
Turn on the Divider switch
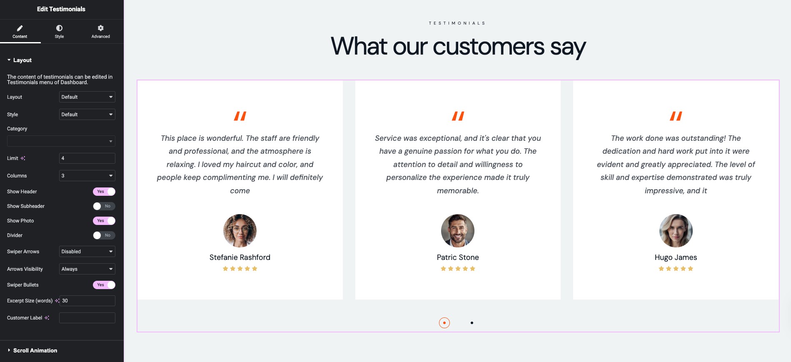pyautogui.click(x=104, y=235)
